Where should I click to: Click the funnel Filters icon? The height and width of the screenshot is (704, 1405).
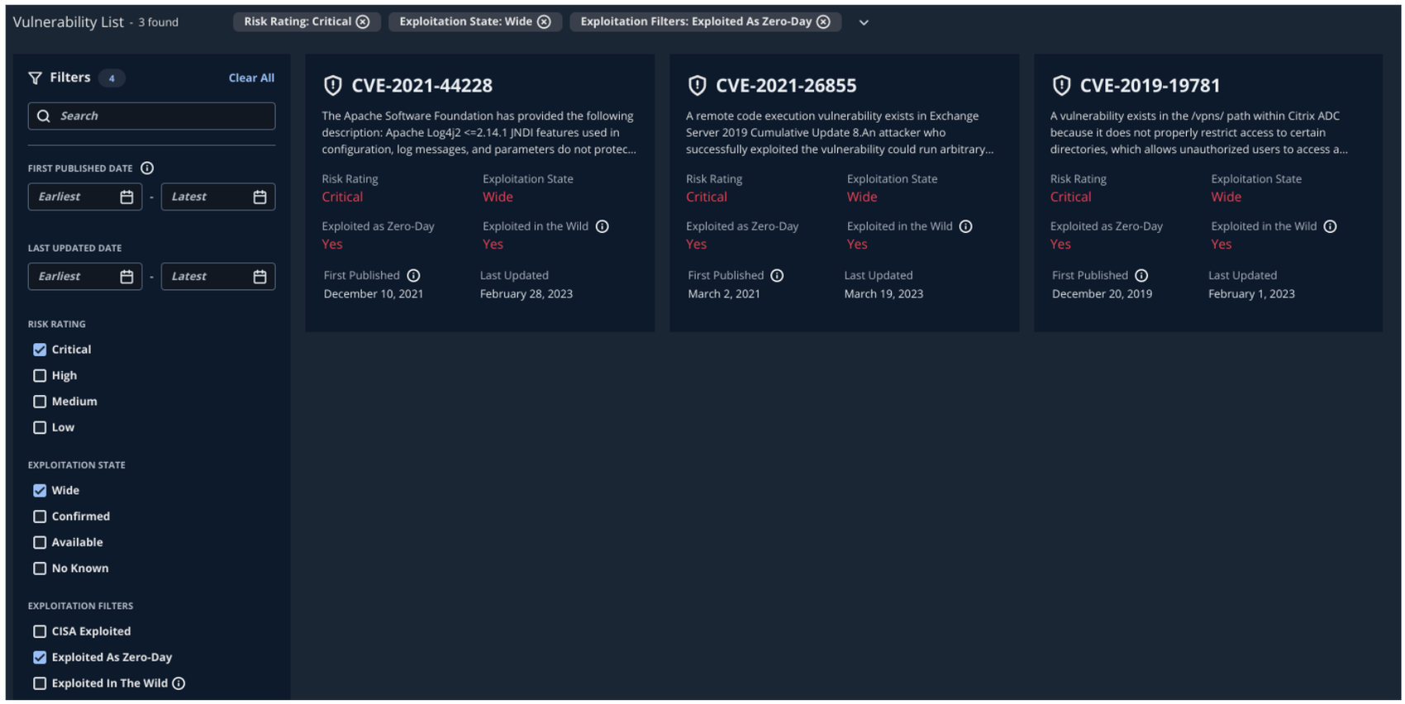coord(35,78)
